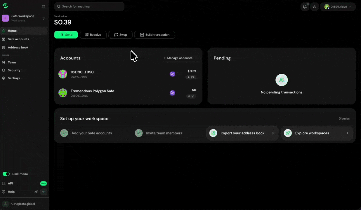Open the Safe Workspace switcher chevrons
The image size is (361, 210).
tap(44, 18)
